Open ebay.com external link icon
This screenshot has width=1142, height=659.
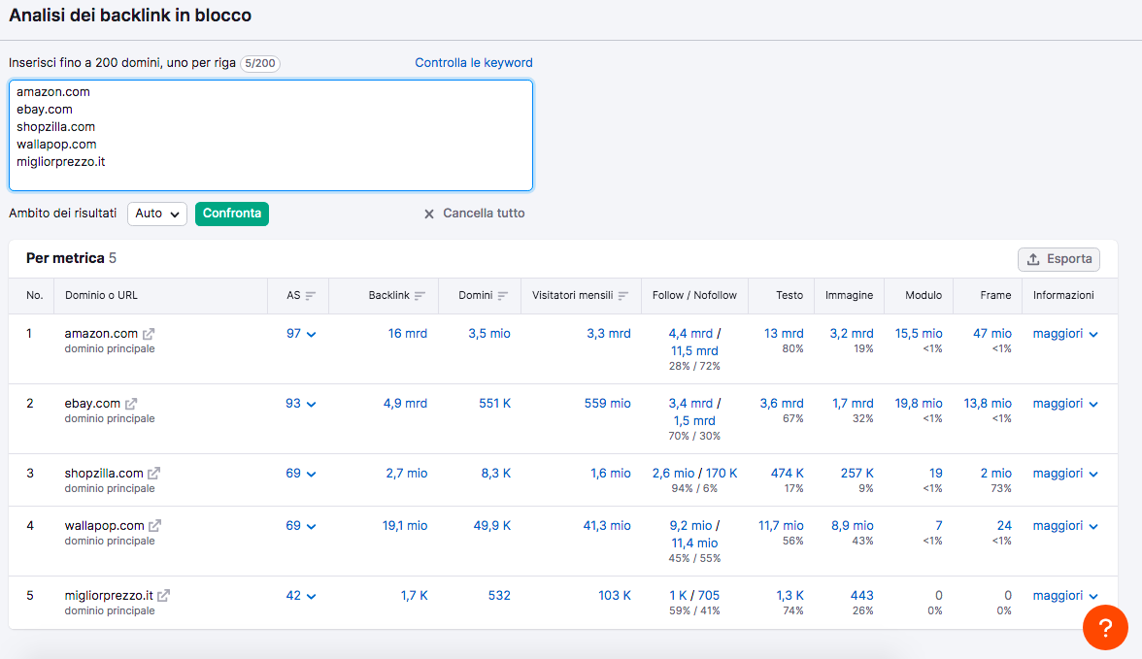pos(131,404)
